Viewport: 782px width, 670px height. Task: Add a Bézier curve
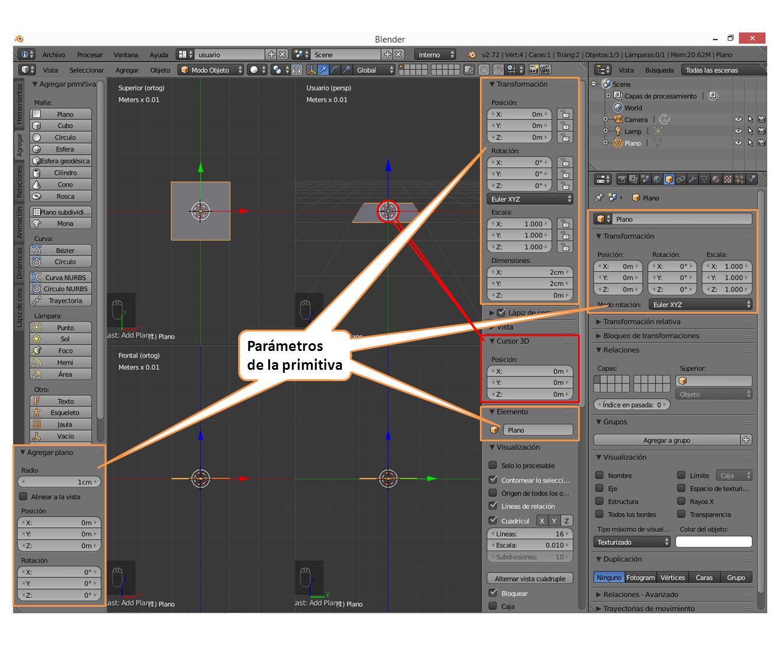pyautogui.click(x=61, y=250)
